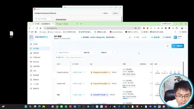Sort by the 名称 column header

[59, 64]
